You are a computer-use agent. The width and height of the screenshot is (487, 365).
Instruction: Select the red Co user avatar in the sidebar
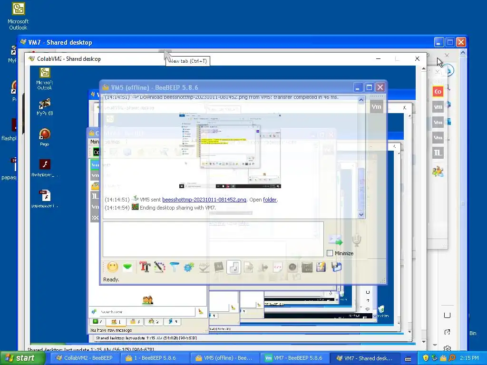[438, 92]
